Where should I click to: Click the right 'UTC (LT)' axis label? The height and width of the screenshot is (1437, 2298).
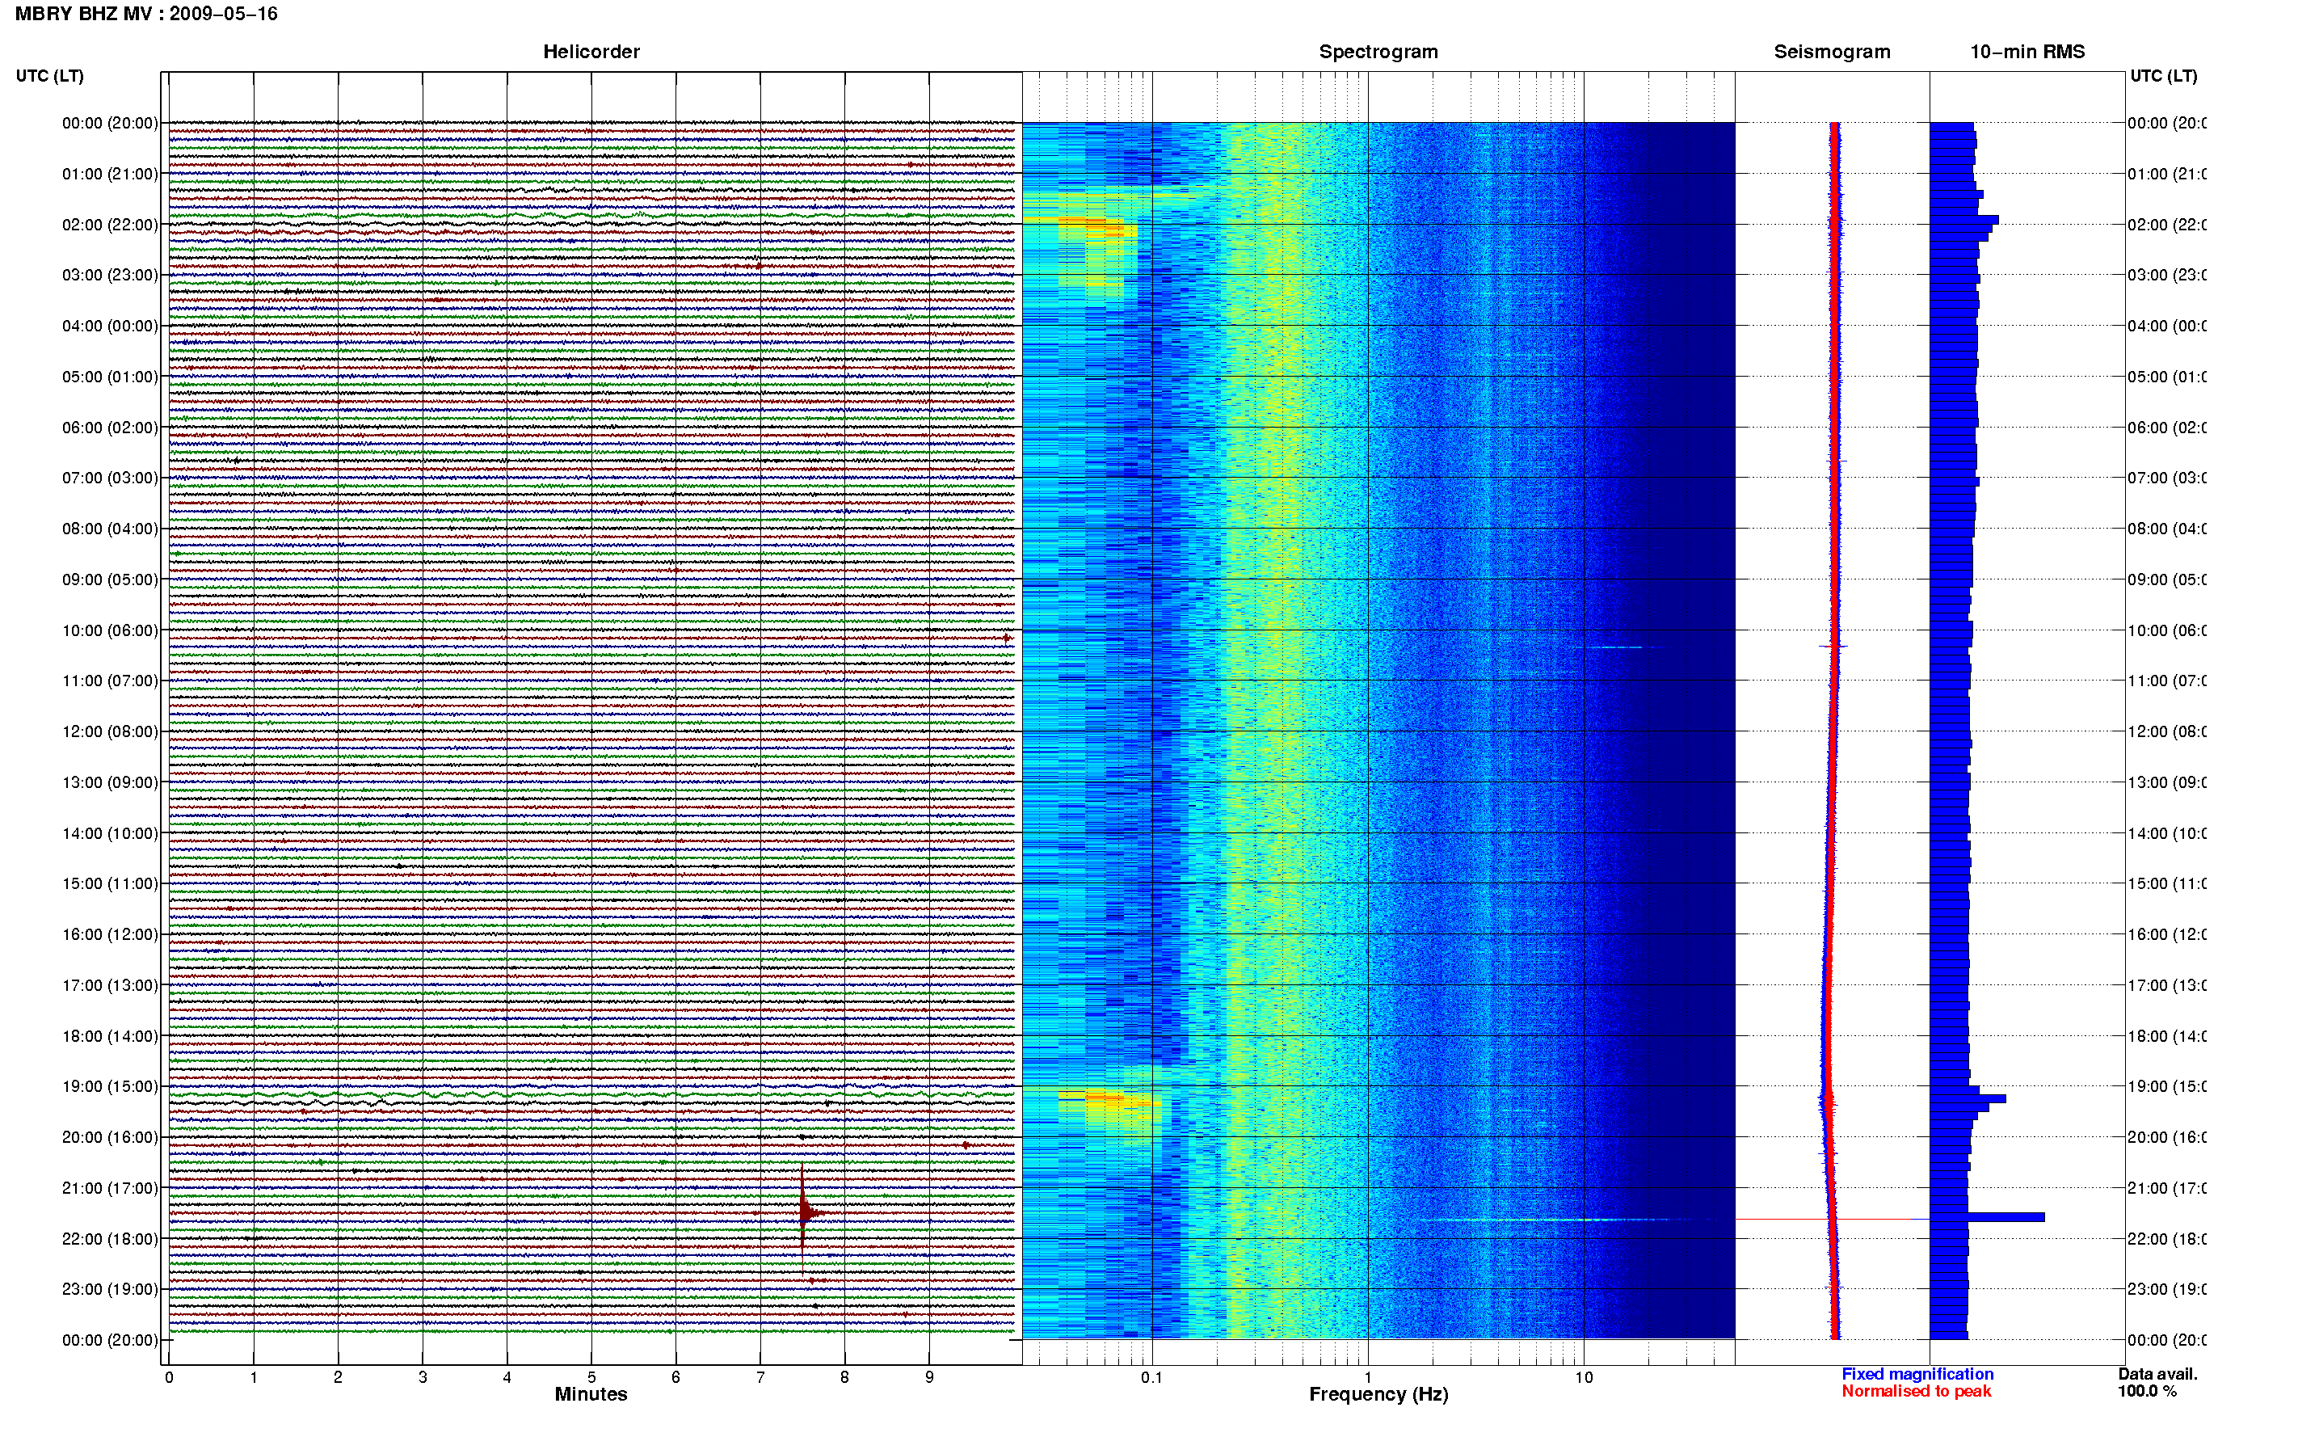[2163, 76]
